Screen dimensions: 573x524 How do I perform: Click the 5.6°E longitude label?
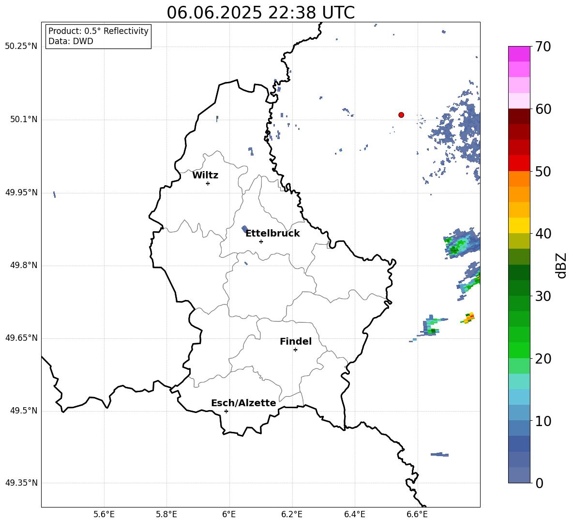pyautogui.click(x=104, y=514)
